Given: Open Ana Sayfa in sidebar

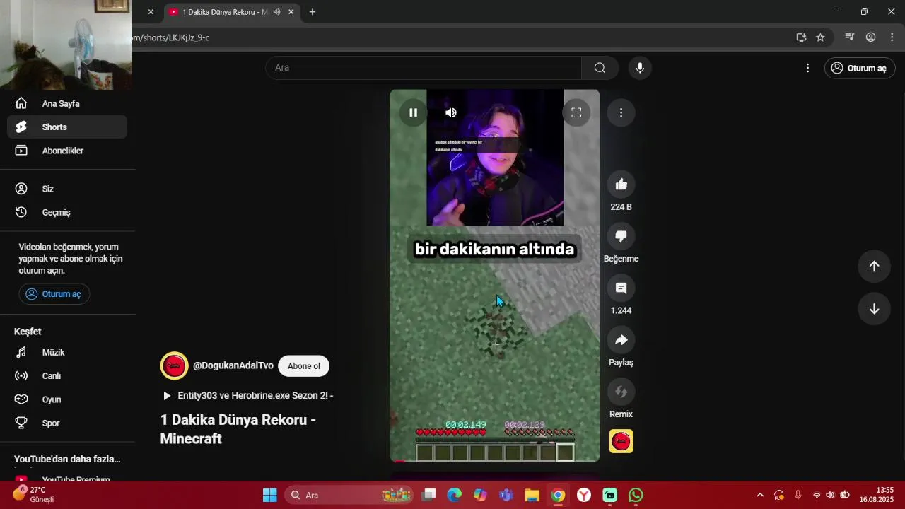Looking at the screenshot, I should click(x=67, y=103).
